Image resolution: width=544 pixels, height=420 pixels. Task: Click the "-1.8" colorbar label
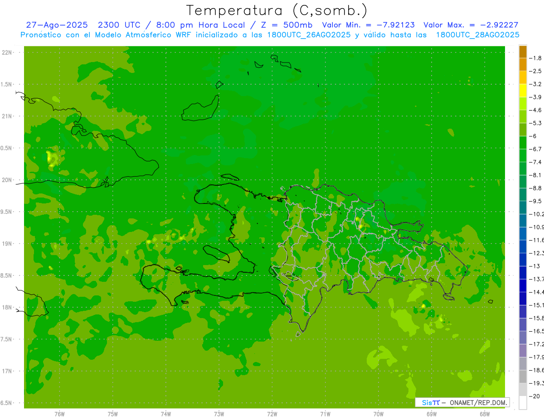[x=535, y=58]
